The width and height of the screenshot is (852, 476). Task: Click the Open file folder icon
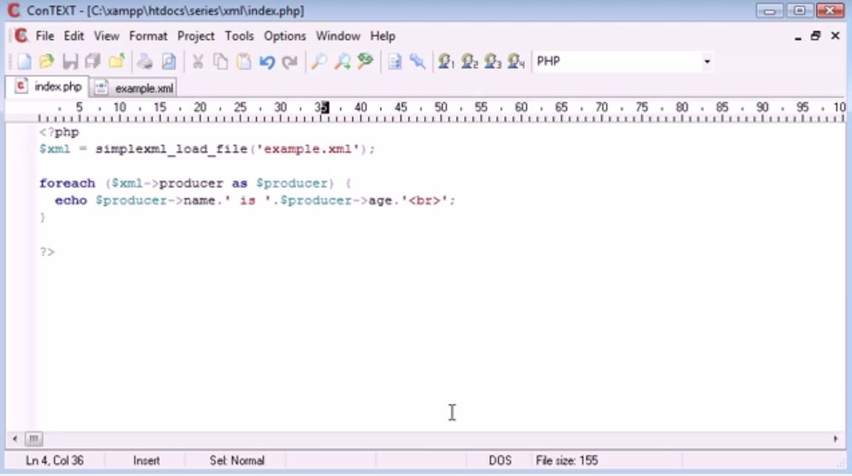[47, 61]
